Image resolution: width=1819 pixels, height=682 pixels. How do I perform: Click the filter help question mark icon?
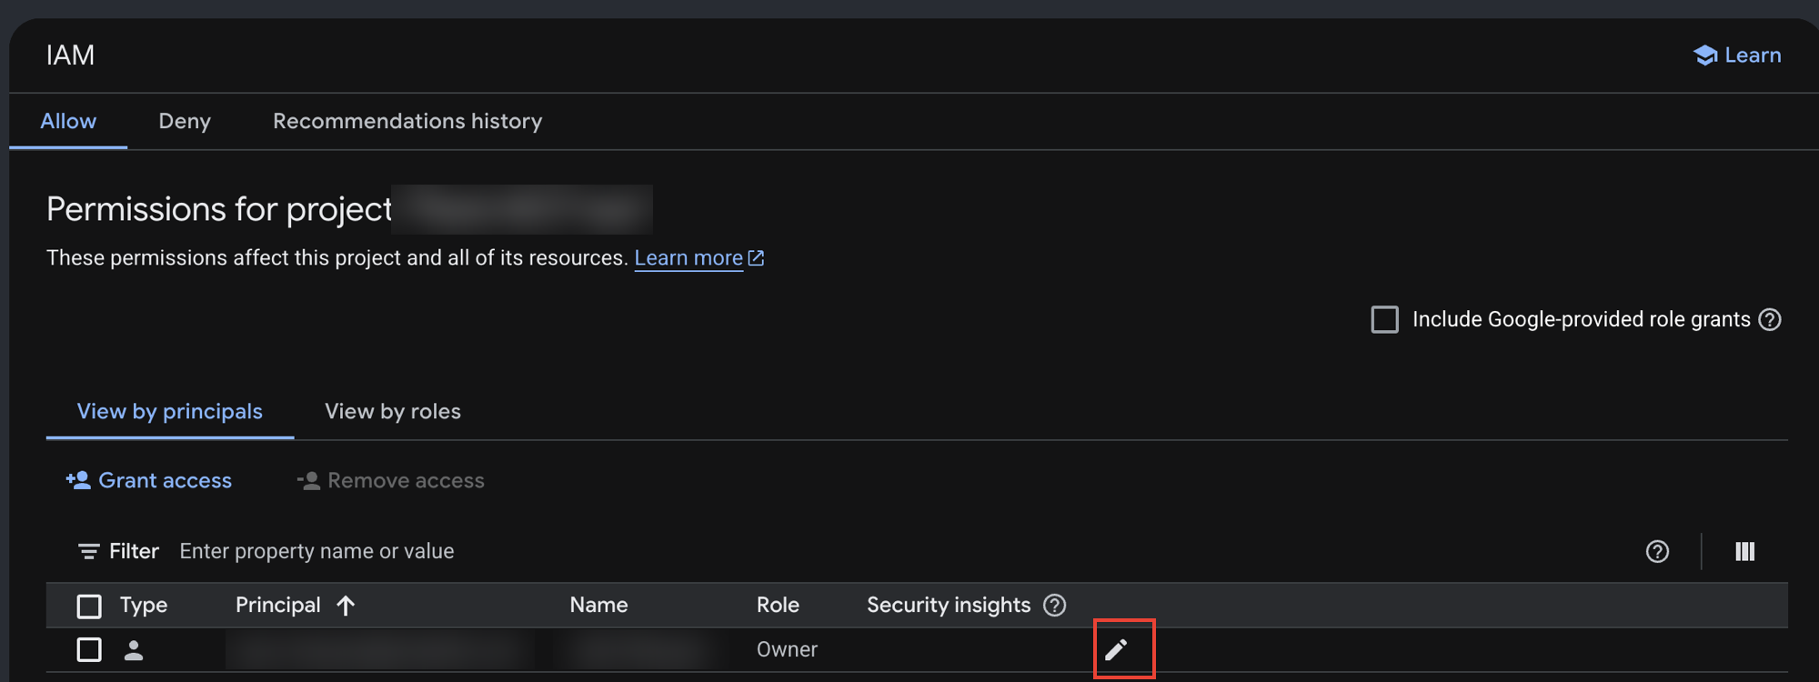[x=1657, y=551]
